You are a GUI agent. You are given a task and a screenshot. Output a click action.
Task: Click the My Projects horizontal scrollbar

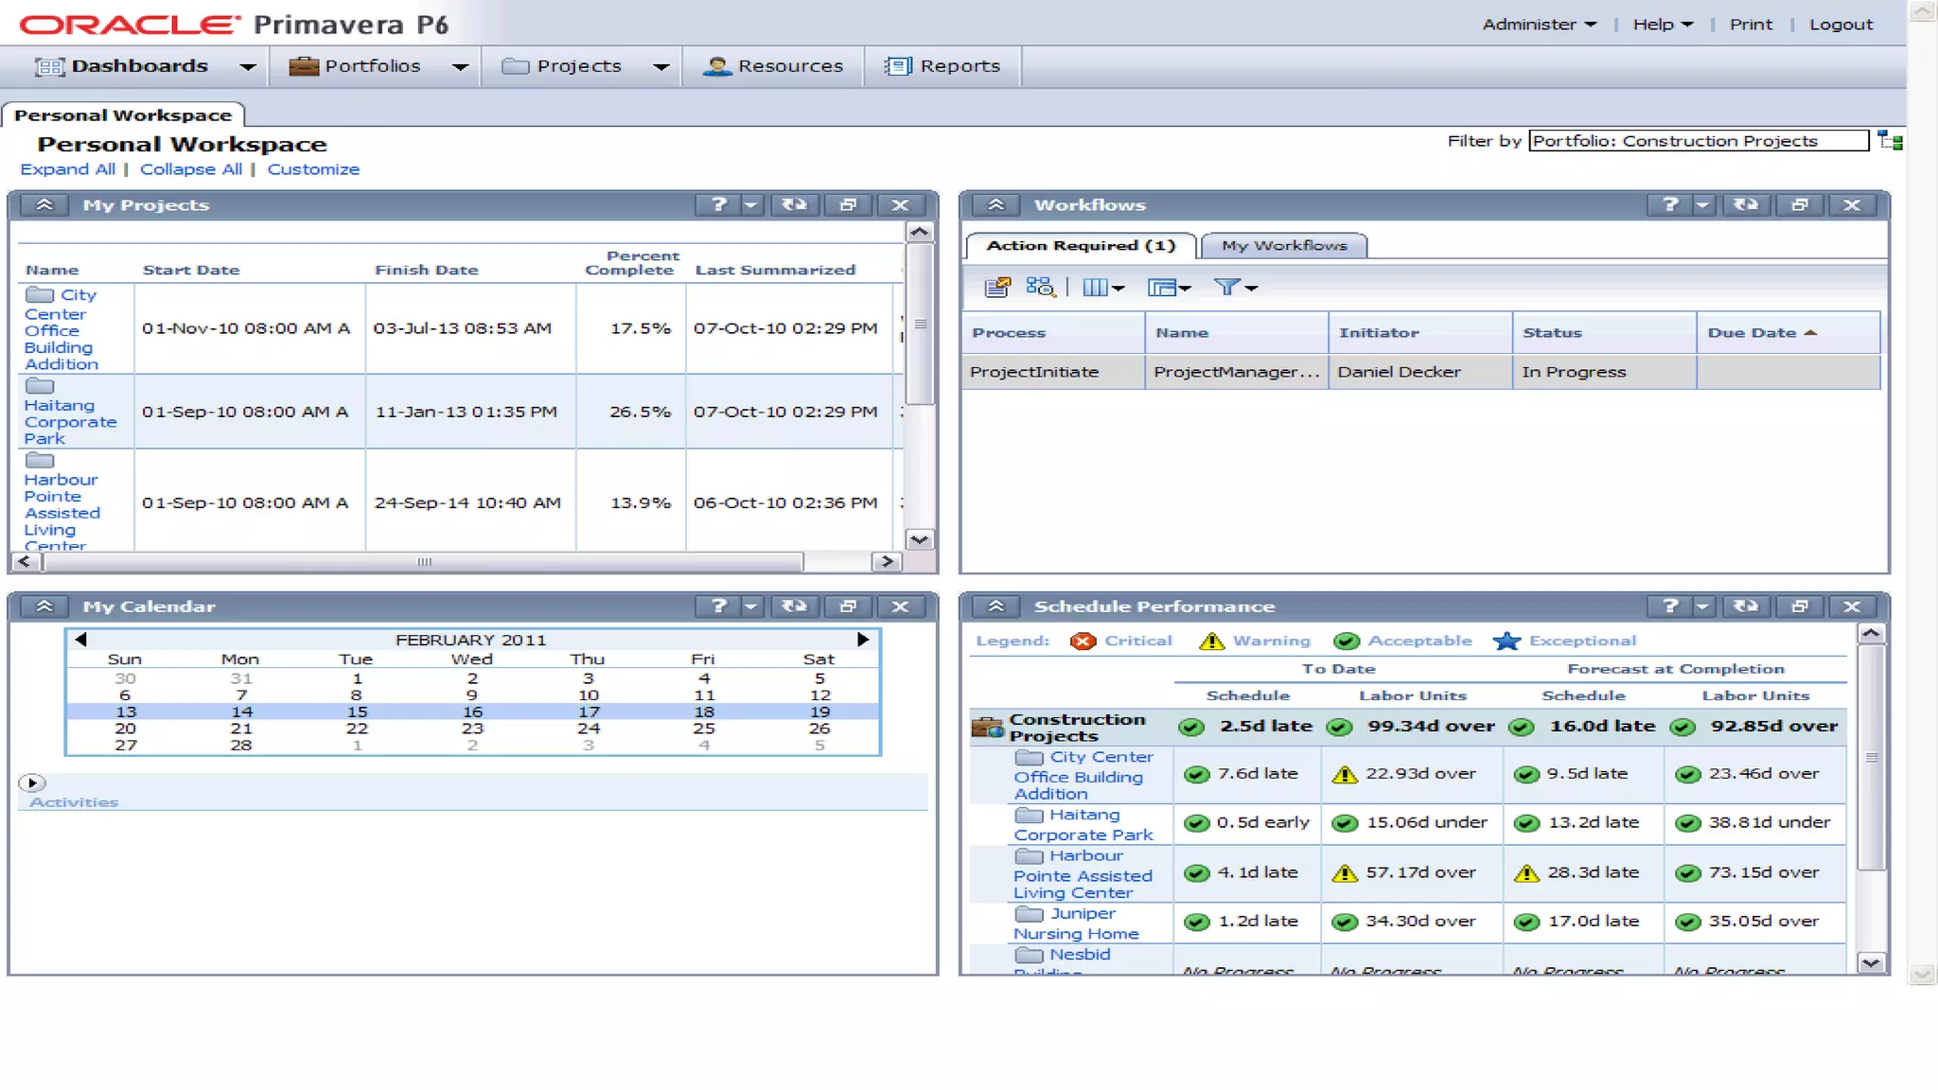(424, 562)
